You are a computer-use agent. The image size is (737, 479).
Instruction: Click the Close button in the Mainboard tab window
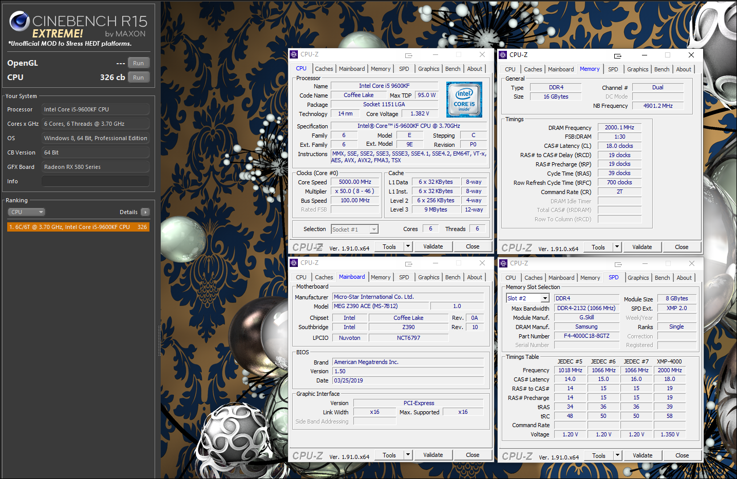click(473, 455)
